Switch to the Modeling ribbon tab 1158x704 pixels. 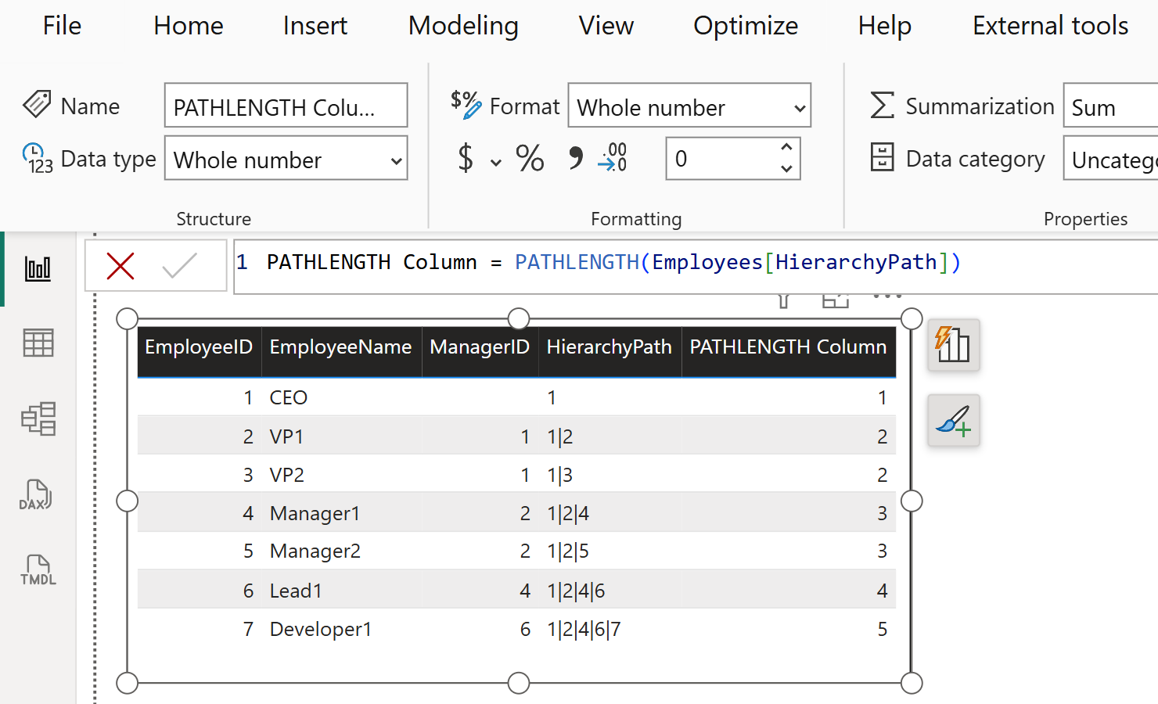click(463, 25)
